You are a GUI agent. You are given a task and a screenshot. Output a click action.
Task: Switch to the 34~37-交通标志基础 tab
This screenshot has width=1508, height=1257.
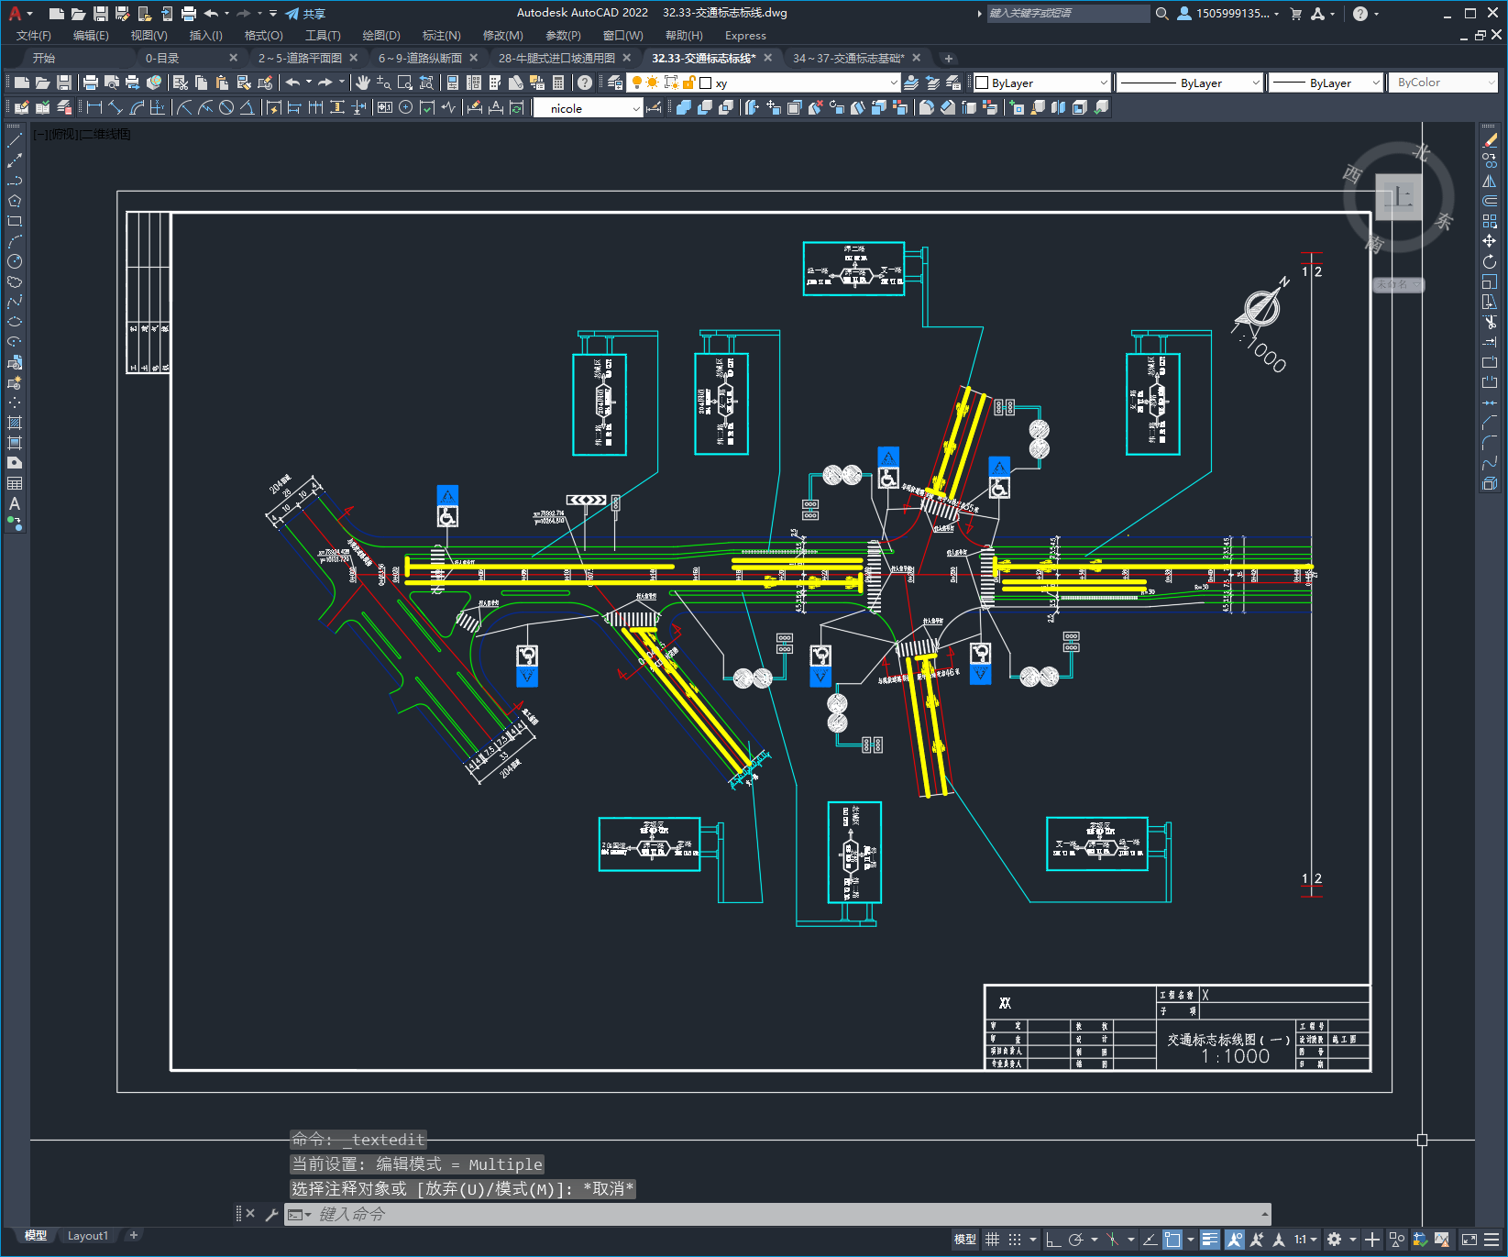[848, 58]
